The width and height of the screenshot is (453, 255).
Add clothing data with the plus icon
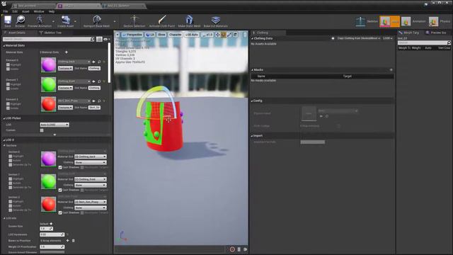333,38
